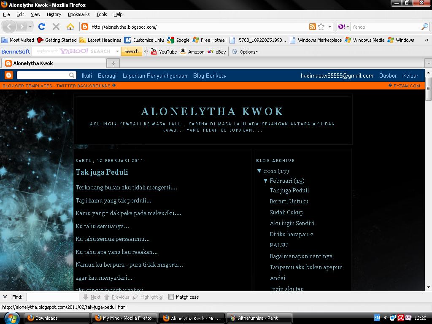Click the Ikuti link in Blogger navbar
Viewport: 432px width, 324px height.
tap(87, 76)
